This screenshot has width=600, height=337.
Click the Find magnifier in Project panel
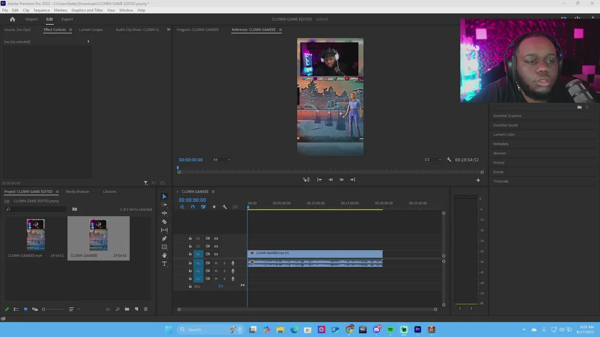(117, 309)
